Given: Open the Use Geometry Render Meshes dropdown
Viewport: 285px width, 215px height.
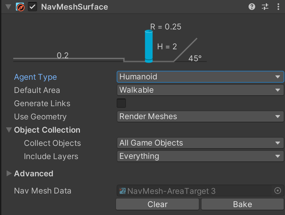Looking at the screenshot, I should pos(200,116).
